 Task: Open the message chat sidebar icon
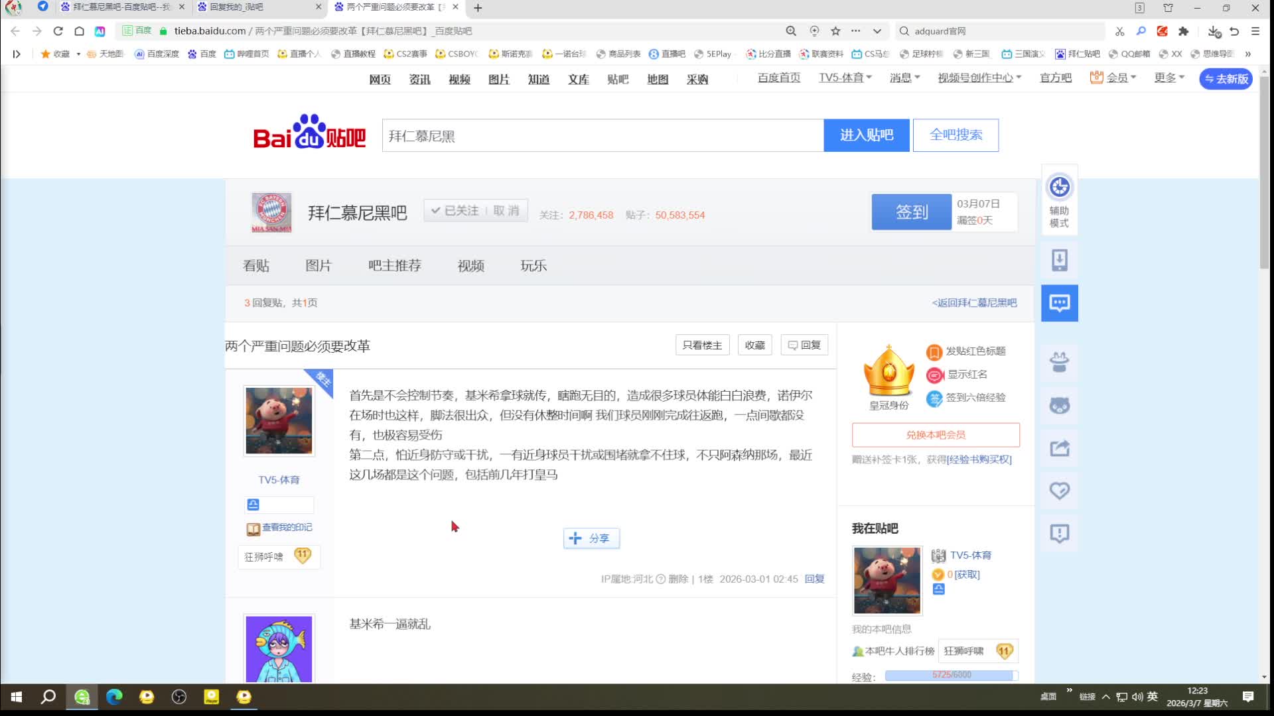coord(1059,303)
